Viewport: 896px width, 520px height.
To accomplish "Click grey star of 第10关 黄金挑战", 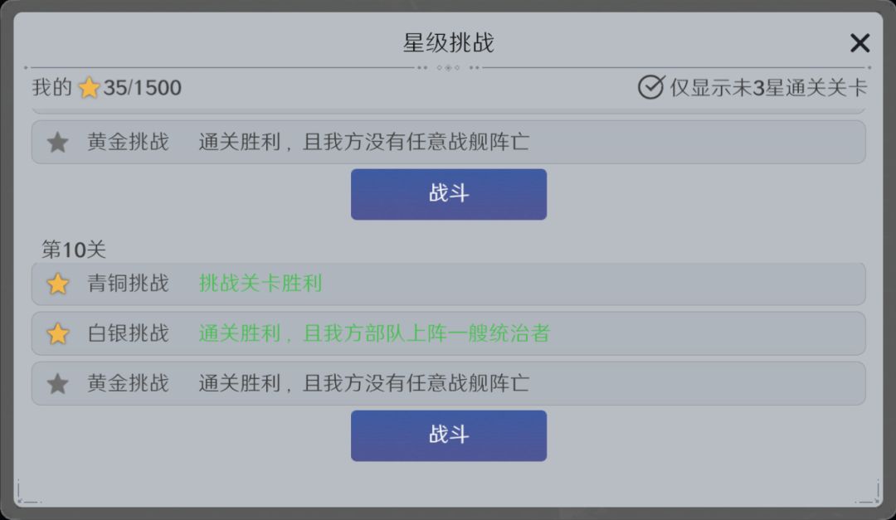I will (57, 383).
